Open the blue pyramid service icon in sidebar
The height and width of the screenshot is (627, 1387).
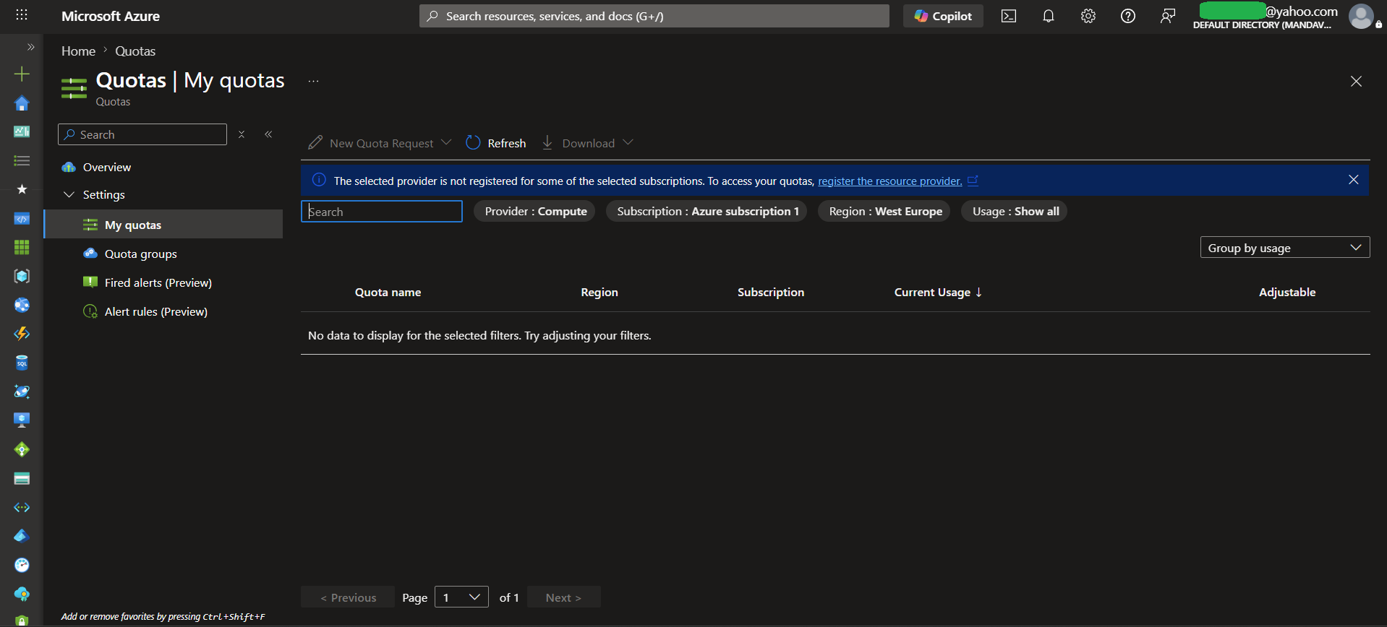[x=22, y=536]
